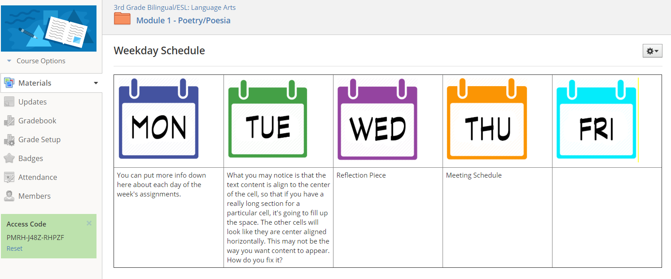
Task: Expand the Materials dropdown arrow
Action: click(x=96, y=83)
